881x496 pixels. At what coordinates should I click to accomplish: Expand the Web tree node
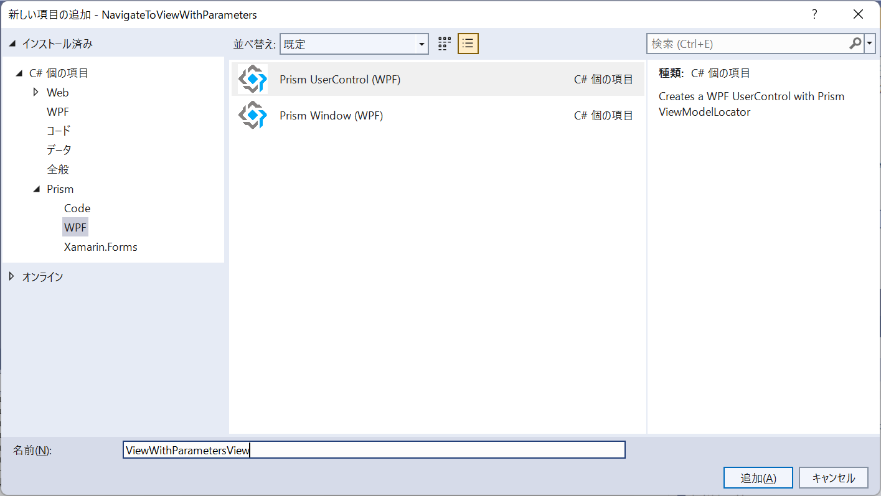coord(36,92)
